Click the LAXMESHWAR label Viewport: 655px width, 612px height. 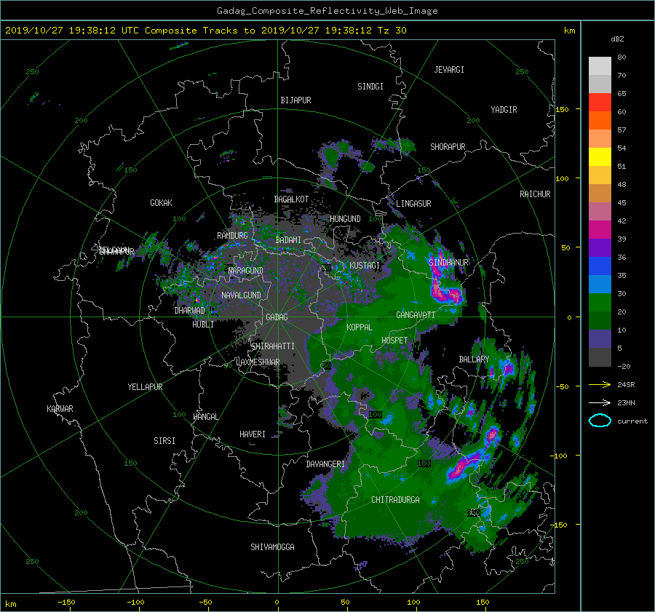coord(258,362)
